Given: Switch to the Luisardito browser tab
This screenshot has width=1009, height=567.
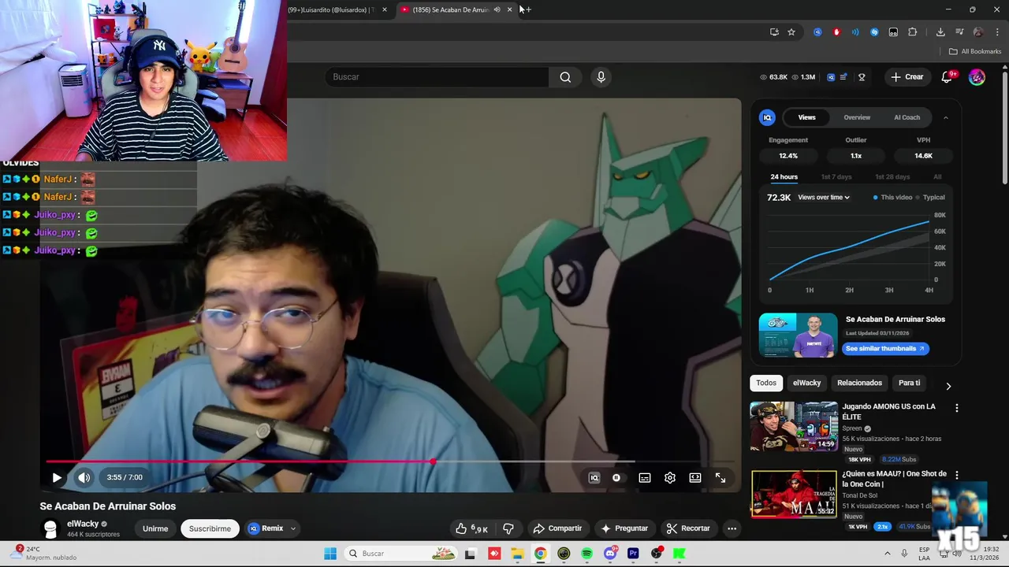Looking at the screenshot, I should (x=331, y=9).
